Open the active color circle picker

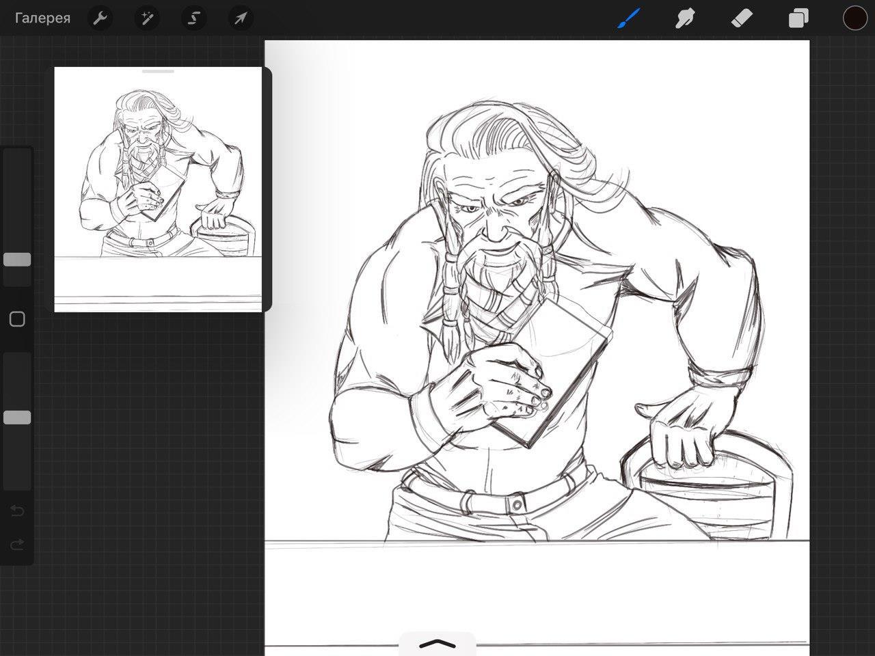coord(854,18)
